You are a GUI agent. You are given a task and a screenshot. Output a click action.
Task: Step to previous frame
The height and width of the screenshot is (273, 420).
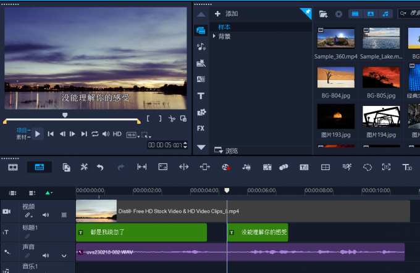click(62, 134)
